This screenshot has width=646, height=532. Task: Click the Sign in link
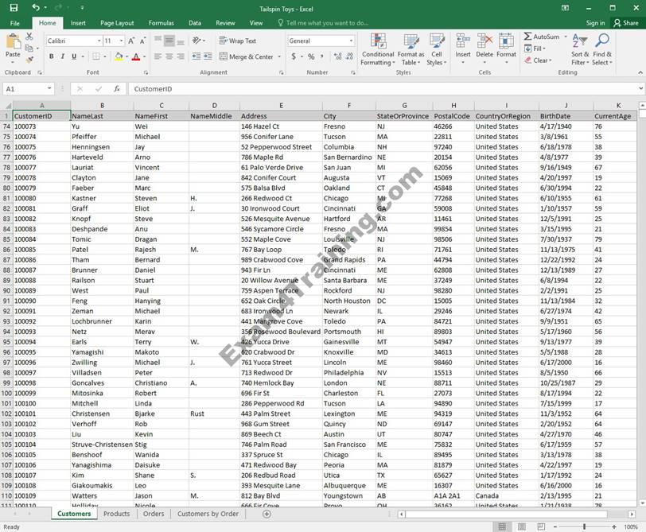595,23
